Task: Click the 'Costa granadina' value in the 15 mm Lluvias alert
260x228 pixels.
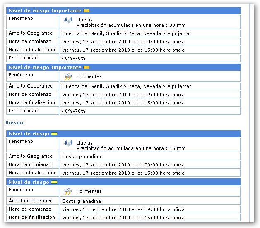Action: click(82, 157)
